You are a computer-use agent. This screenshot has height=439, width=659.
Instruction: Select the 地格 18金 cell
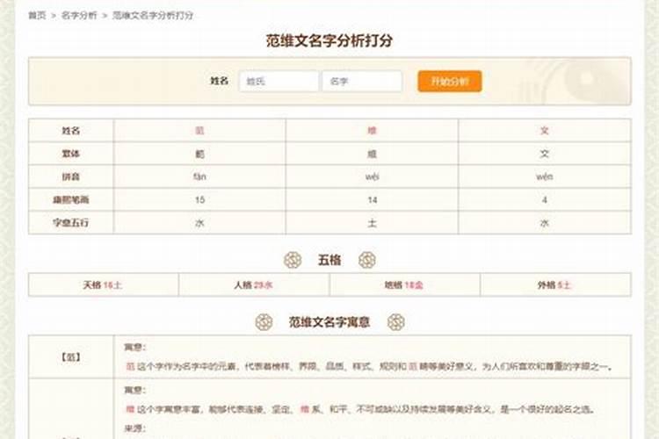(405, 284)
